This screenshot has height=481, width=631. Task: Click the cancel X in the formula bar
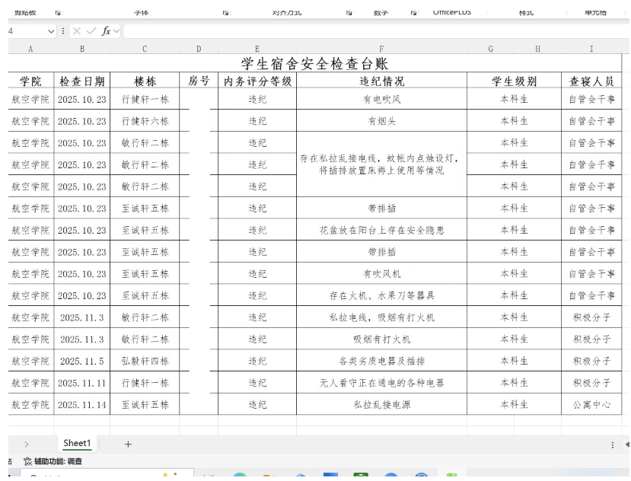click(x=77, y=31)
